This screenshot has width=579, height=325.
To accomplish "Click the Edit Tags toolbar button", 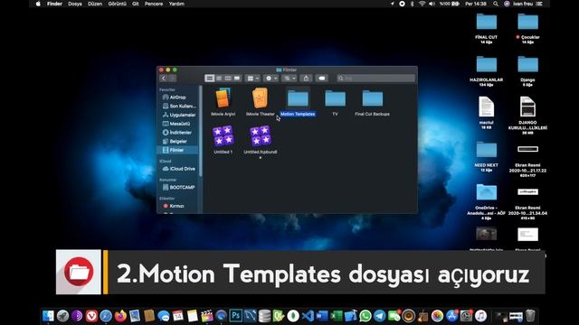I will (322, 79).
